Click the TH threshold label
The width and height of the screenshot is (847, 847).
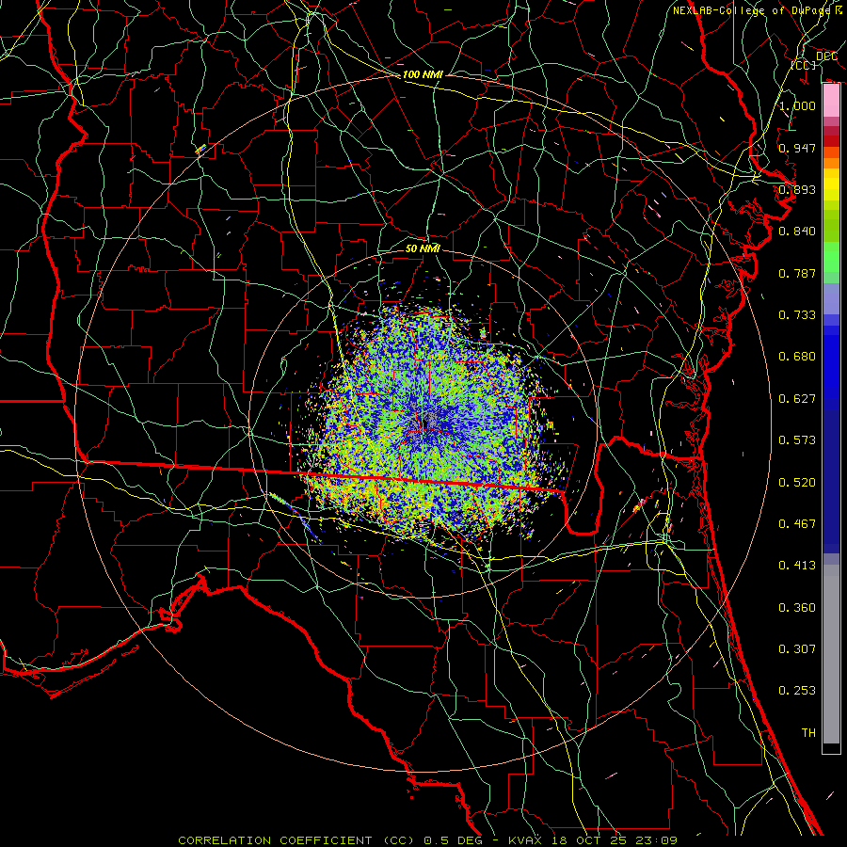point(808,733)
